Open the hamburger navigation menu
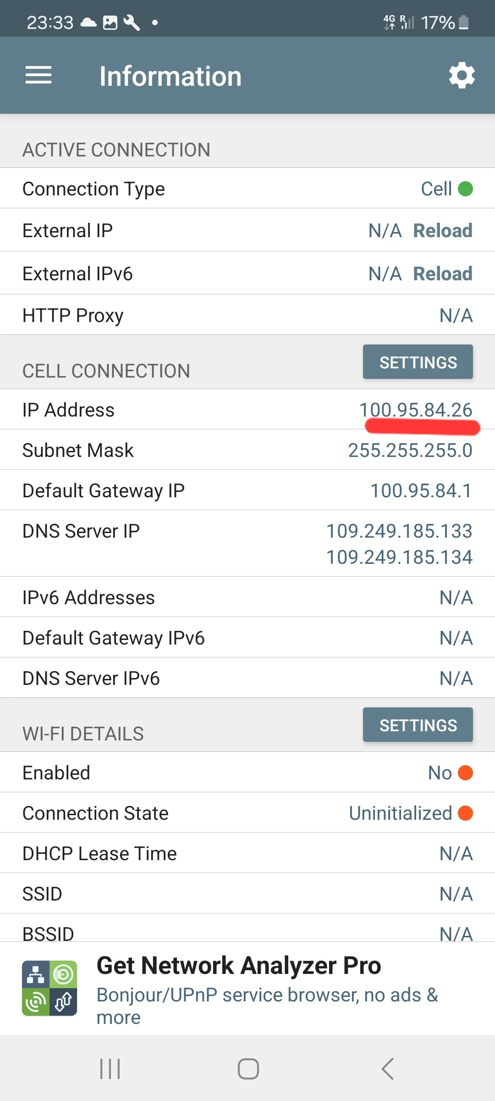Screen dimensions: 495x1101 pyautogui.click(x=38, y=75)
